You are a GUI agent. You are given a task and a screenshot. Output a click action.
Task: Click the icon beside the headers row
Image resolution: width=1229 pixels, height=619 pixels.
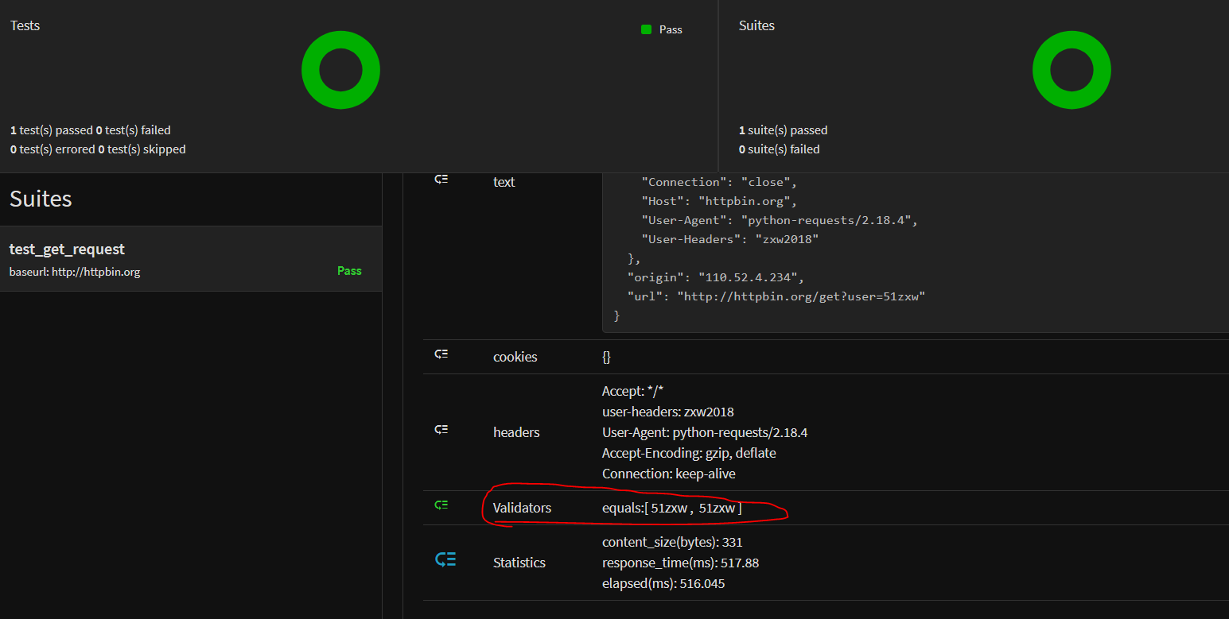tap(441, 430)
